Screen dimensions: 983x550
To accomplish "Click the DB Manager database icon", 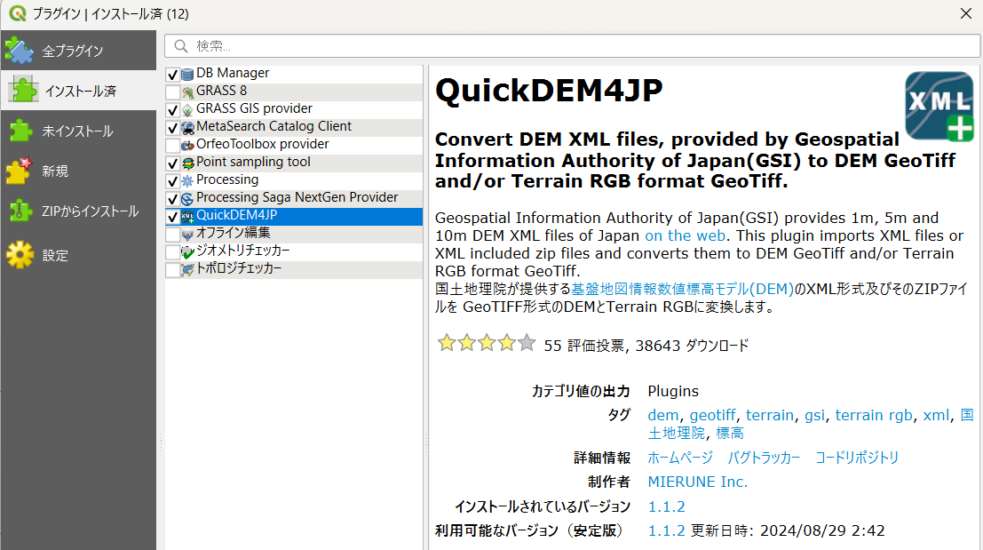I will point(187,75).
